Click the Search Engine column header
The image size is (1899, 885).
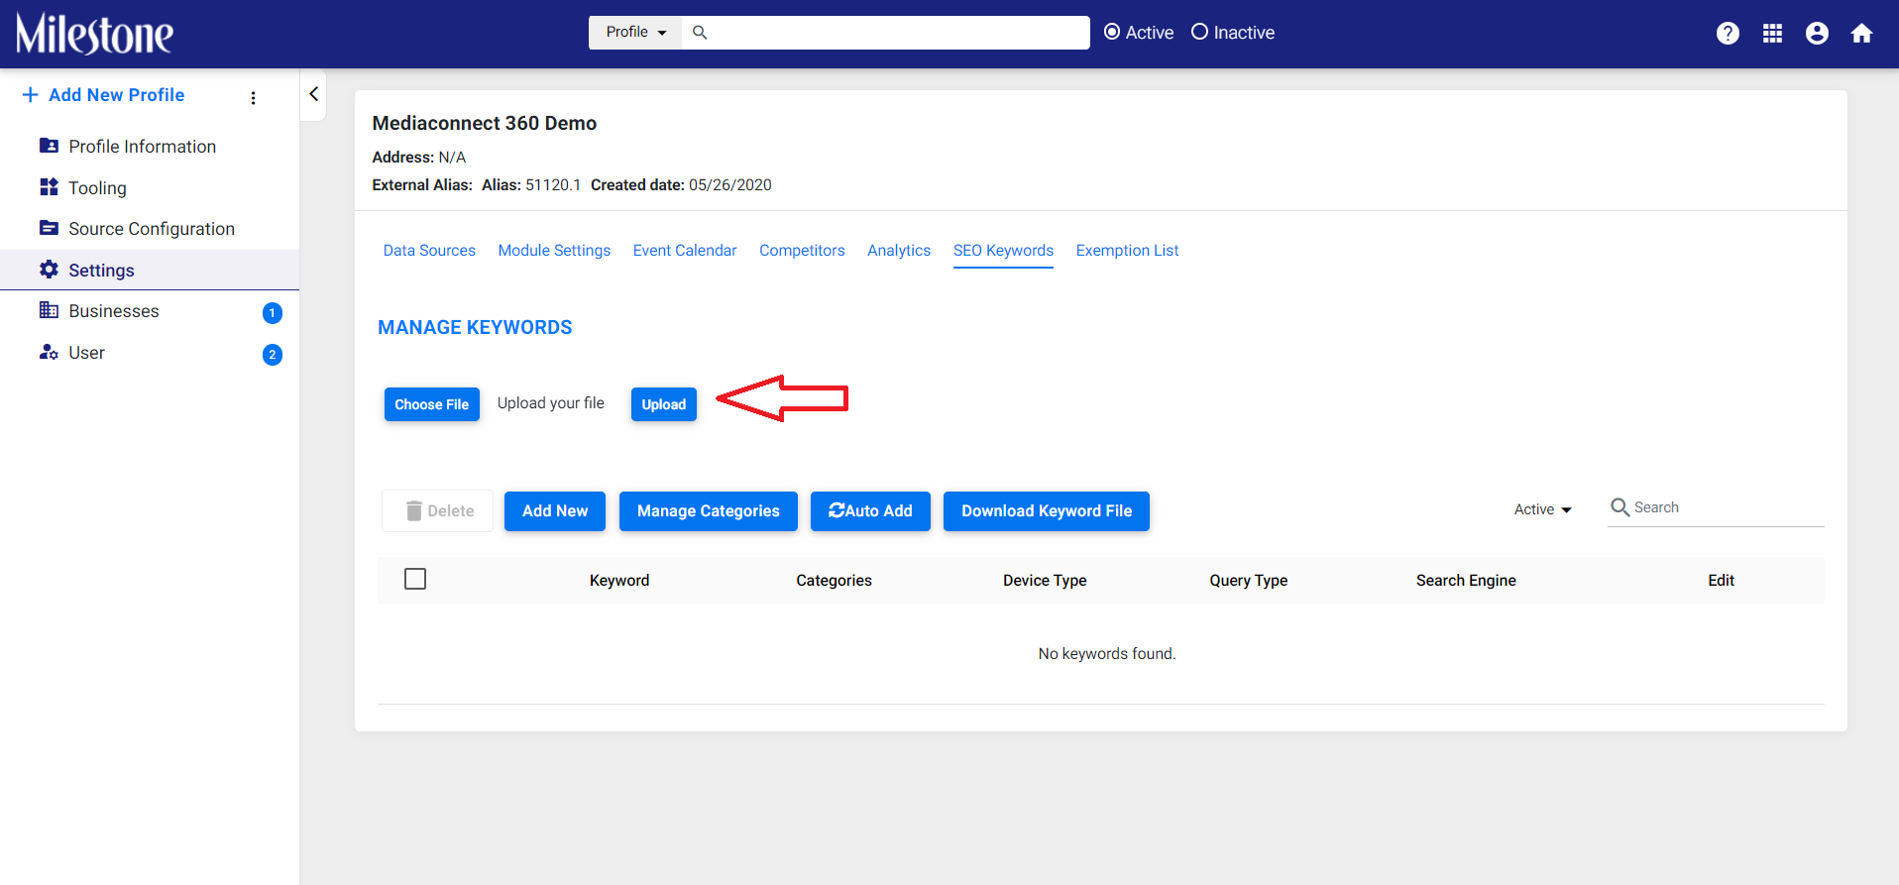coord(1466,581)
